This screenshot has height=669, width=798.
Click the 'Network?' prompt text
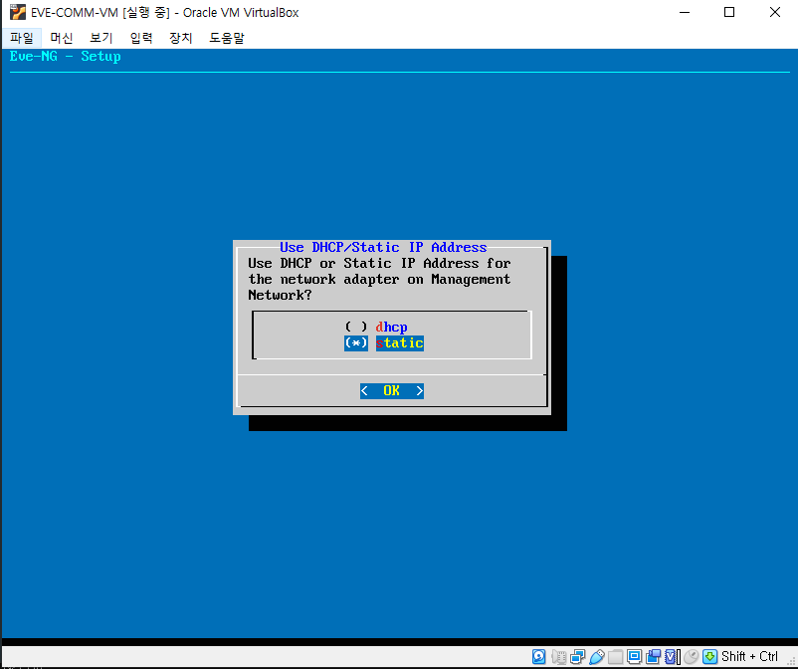pyautogui.click(x=280, y=295)
